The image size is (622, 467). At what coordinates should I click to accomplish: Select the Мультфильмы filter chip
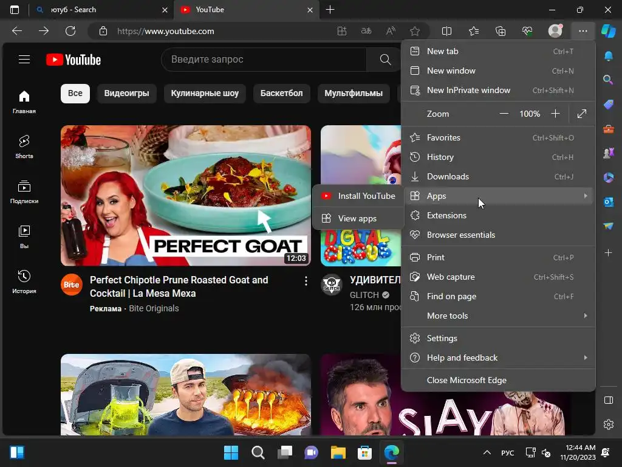(x=354, y=93)
